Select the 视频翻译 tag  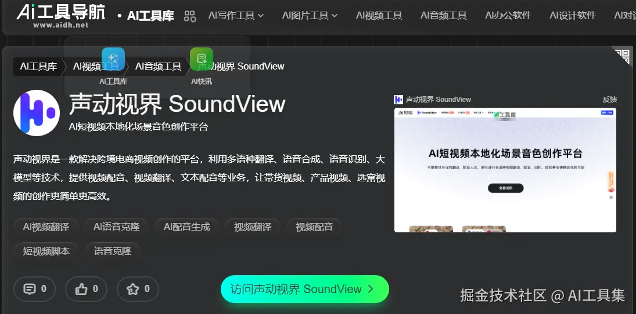(253, 227)
